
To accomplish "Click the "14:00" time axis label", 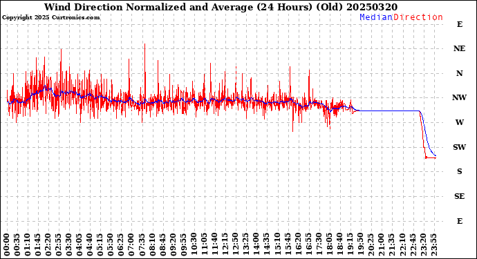I will tap(256, 245).
